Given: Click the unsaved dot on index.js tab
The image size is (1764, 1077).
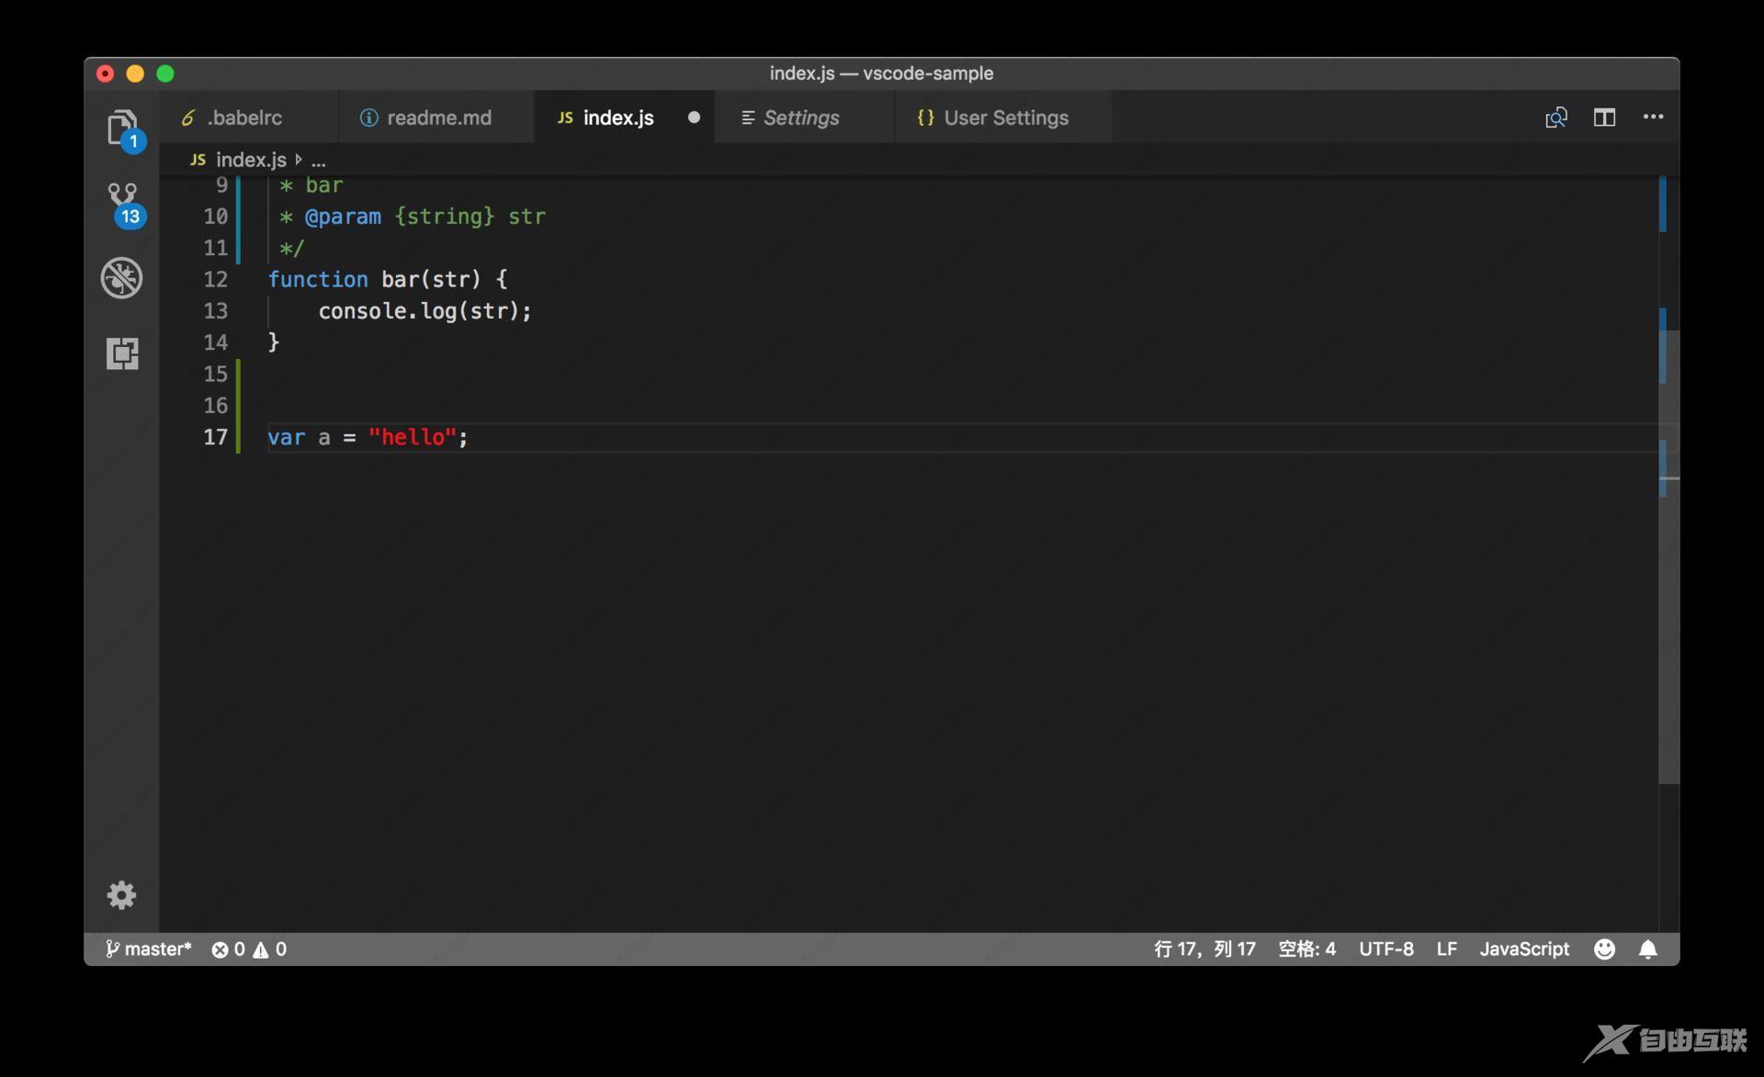Looking at the screenshot, I should pyautogui.click(x=694, y=118).
